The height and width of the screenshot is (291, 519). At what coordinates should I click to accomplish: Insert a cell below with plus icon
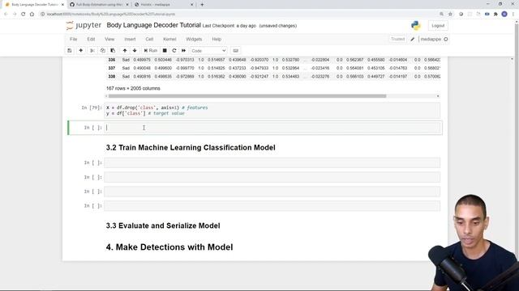pyautogui.click(x=81, y=50)
